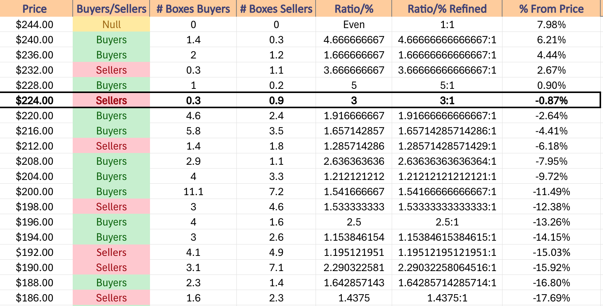This screenshot has height=306, width=603.
Task: Select the 5.8 boxes buyers cell
Action: [193, 131]
